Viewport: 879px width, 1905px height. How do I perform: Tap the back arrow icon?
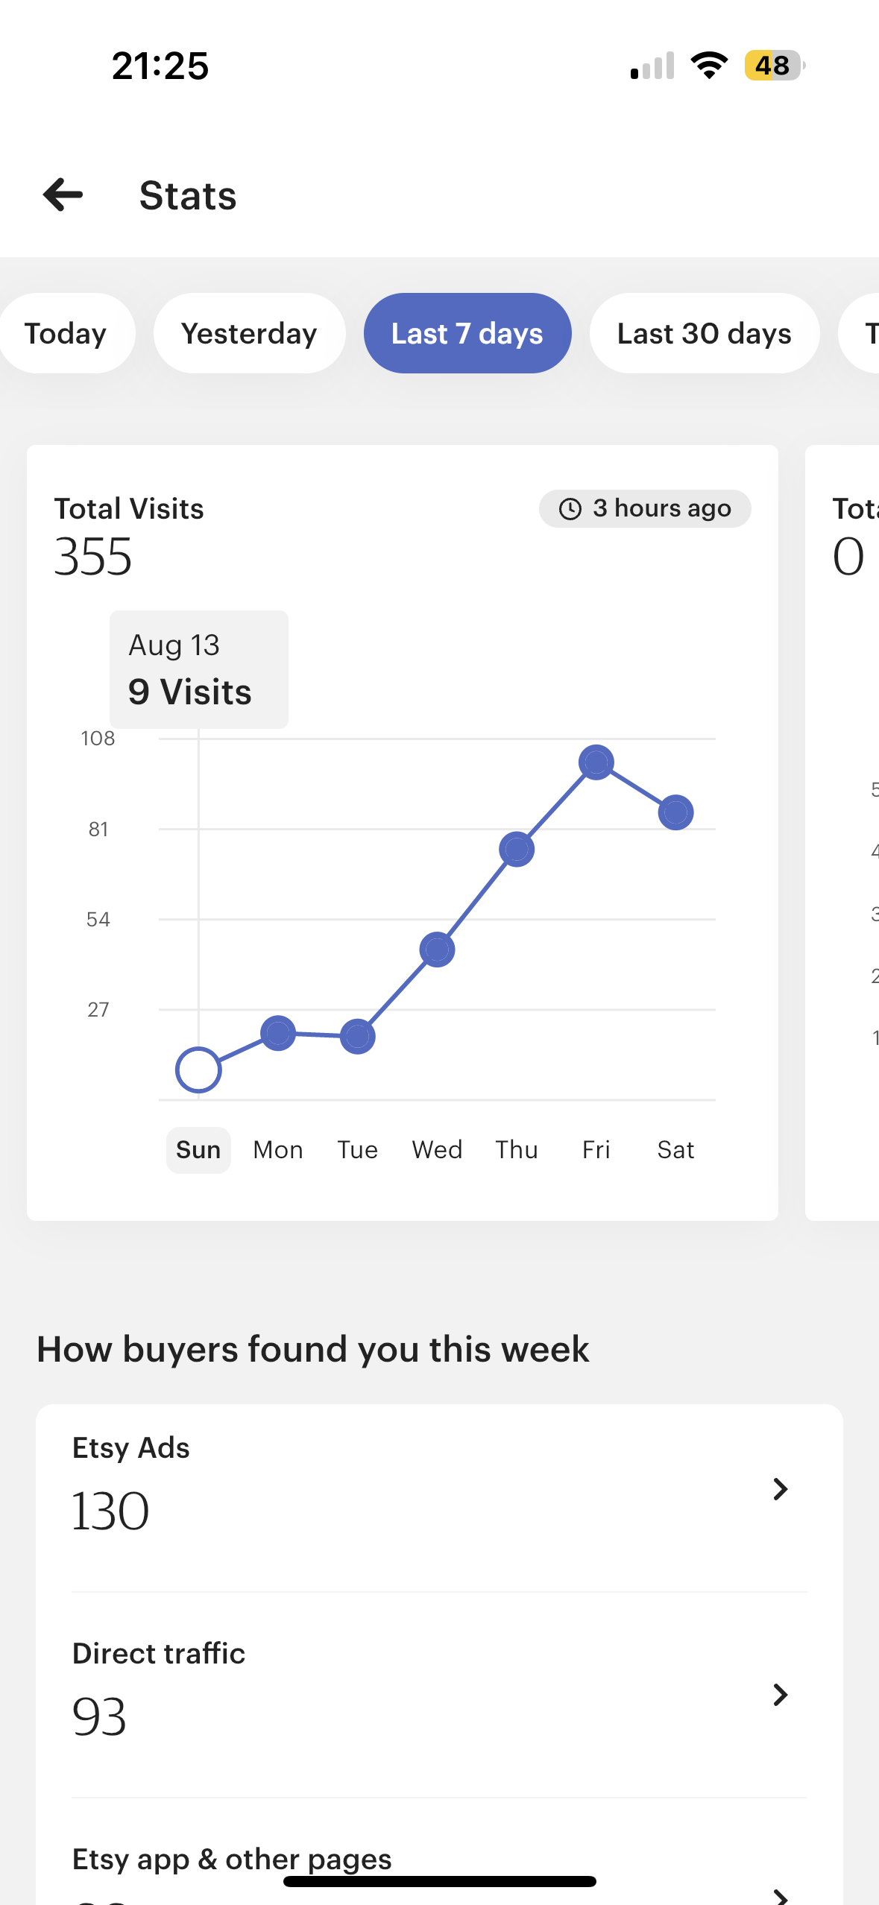63,195
